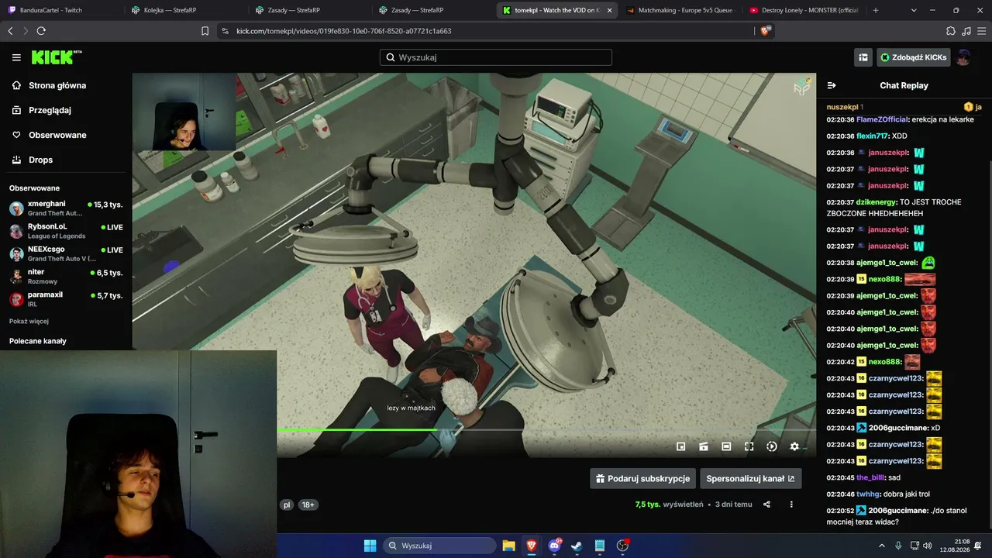Open Discord from the taskbar
The width and height of the screenshot is (992, 558).
[554, 546]
